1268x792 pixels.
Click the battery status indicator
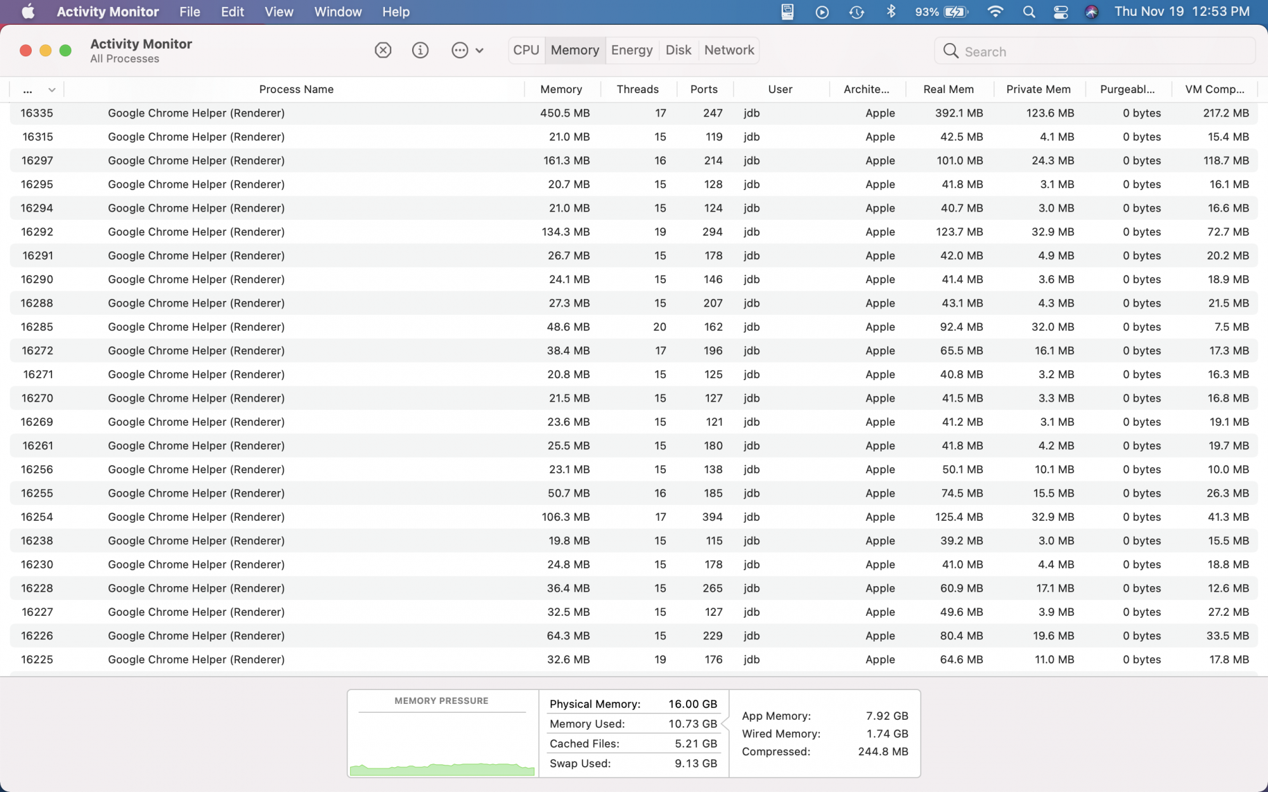tap(941, 12)
